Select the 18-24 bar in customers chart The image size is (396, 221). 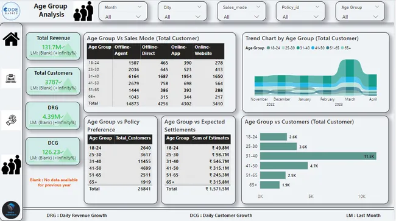274,137
